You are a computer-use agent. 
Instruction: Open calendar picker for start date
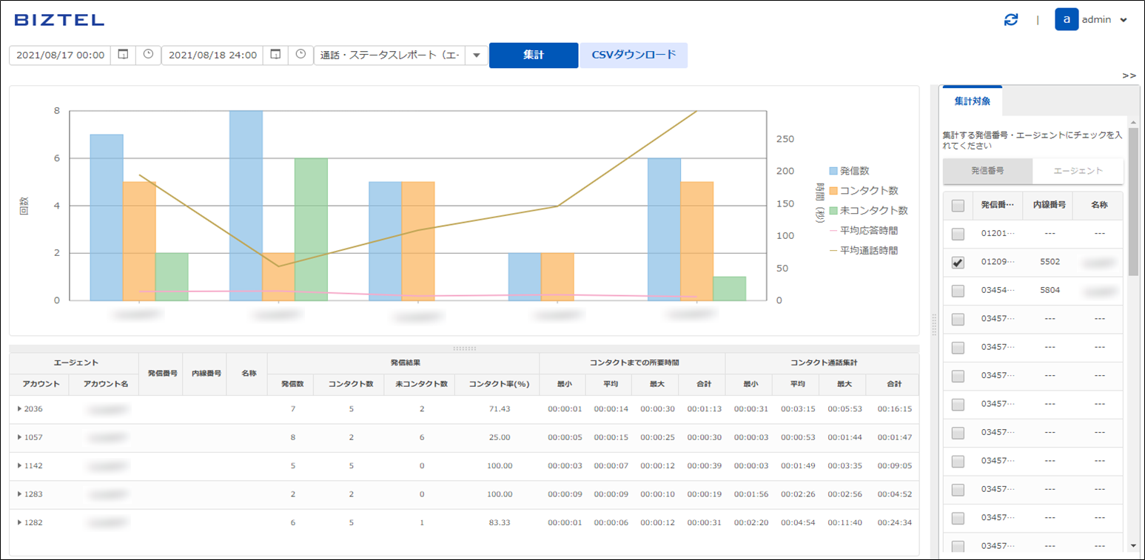click(x=124, y=55)
